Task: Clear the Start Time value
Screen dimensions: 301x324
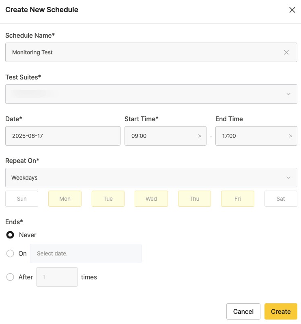Action: (x=200, y=136)
